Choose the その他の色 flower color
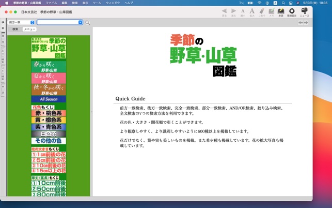The height and width of the screenshot is (208, 332). tap(49, 141)
